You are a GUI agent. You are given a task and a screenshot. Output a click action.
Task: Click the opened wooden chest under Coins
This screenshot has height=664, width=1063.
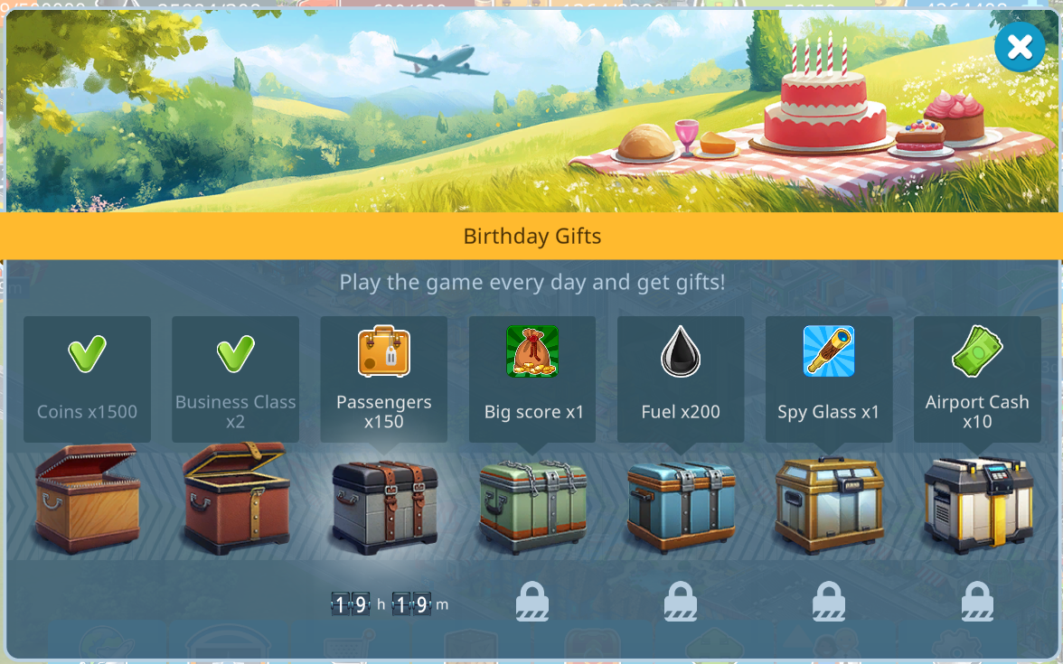[88, 499]
